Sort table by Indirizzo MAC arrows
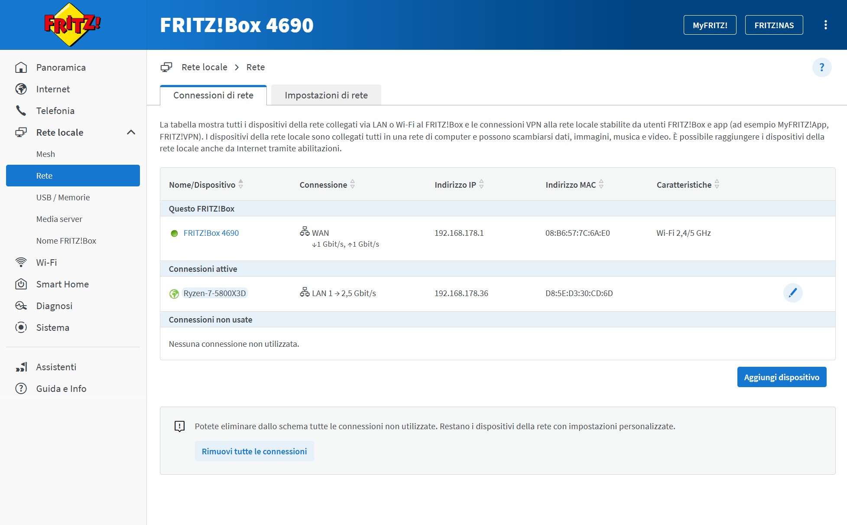Image resolution: width=847 pixels, height=525 pixels. pos(601,184)
